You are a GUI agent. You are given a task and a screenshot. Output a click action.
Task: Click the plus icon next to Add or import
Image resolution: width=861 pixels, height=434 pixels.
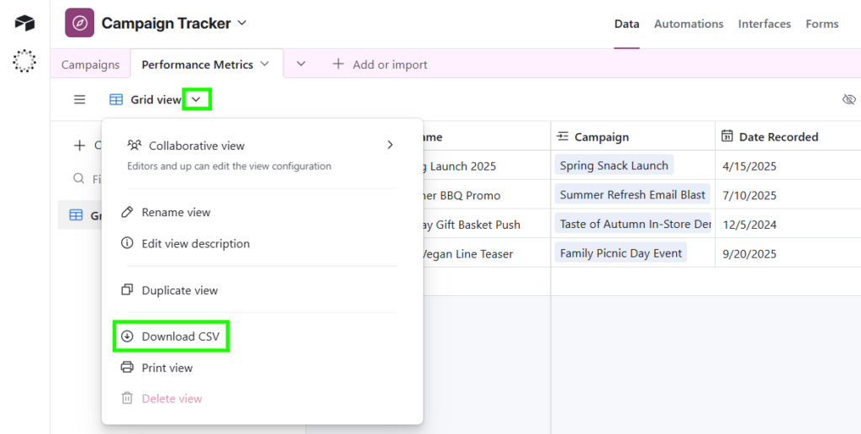(338, 64)
